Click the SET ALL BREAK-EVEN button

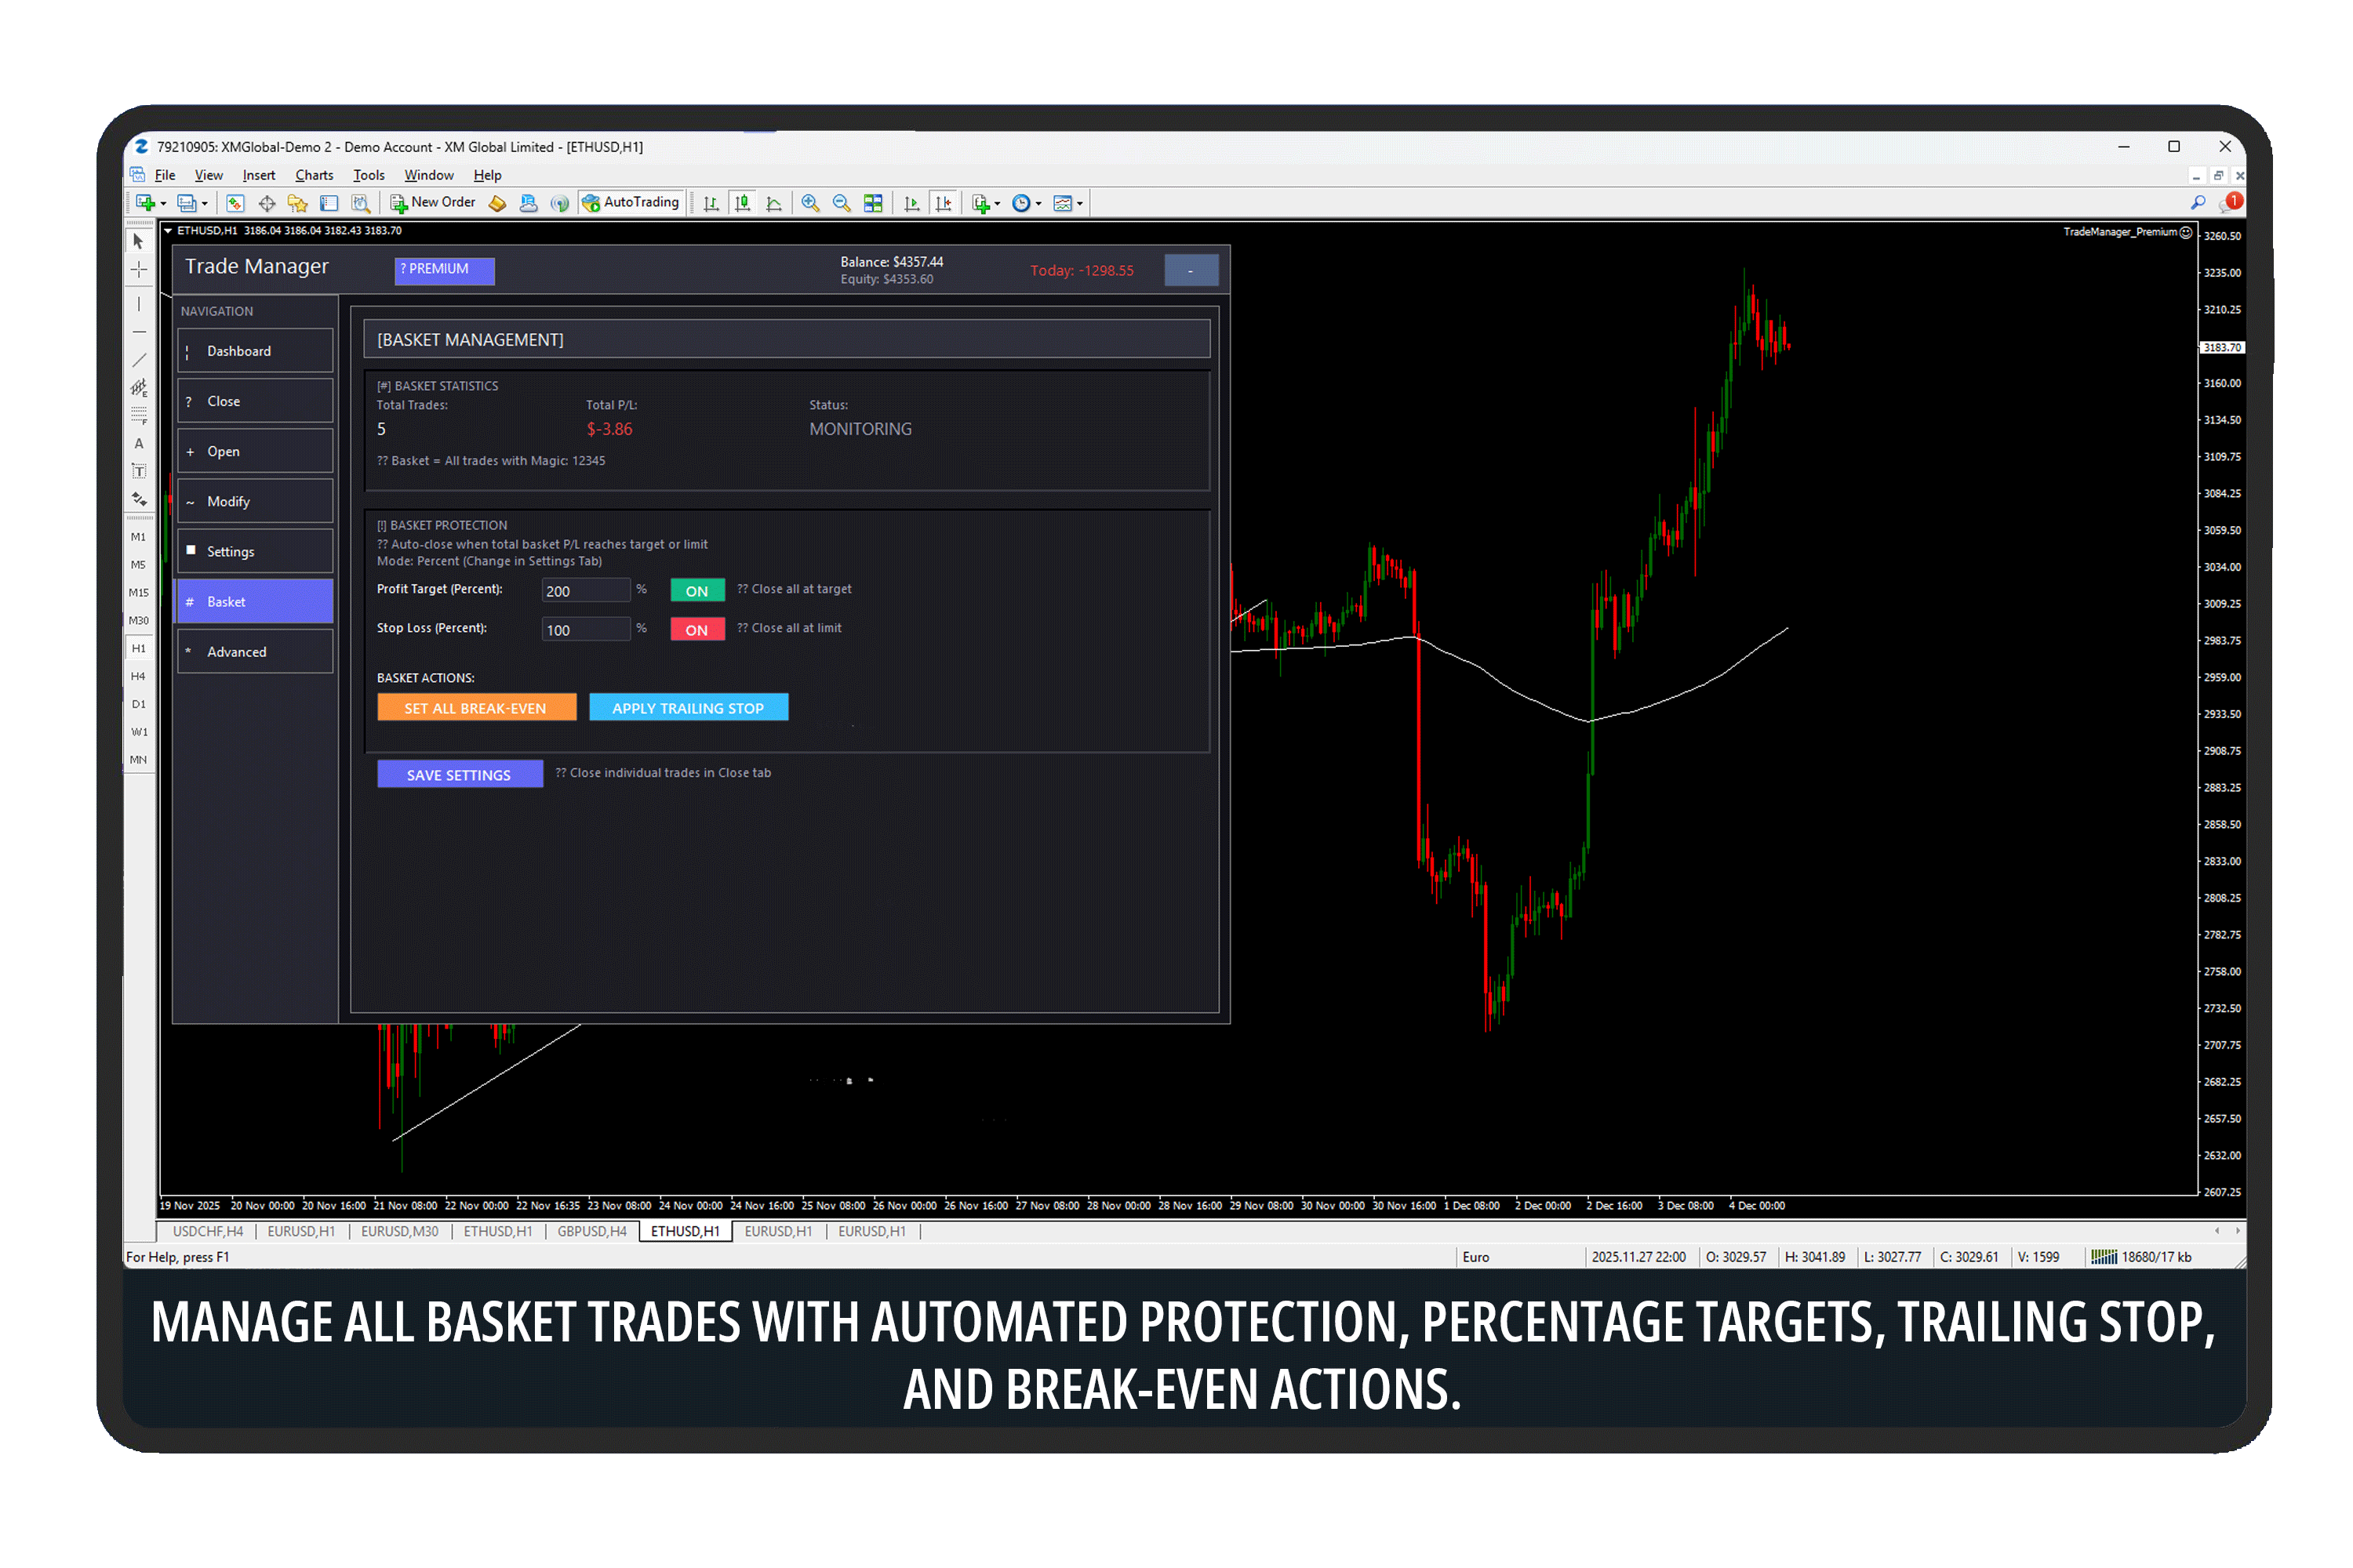(476, 707)
